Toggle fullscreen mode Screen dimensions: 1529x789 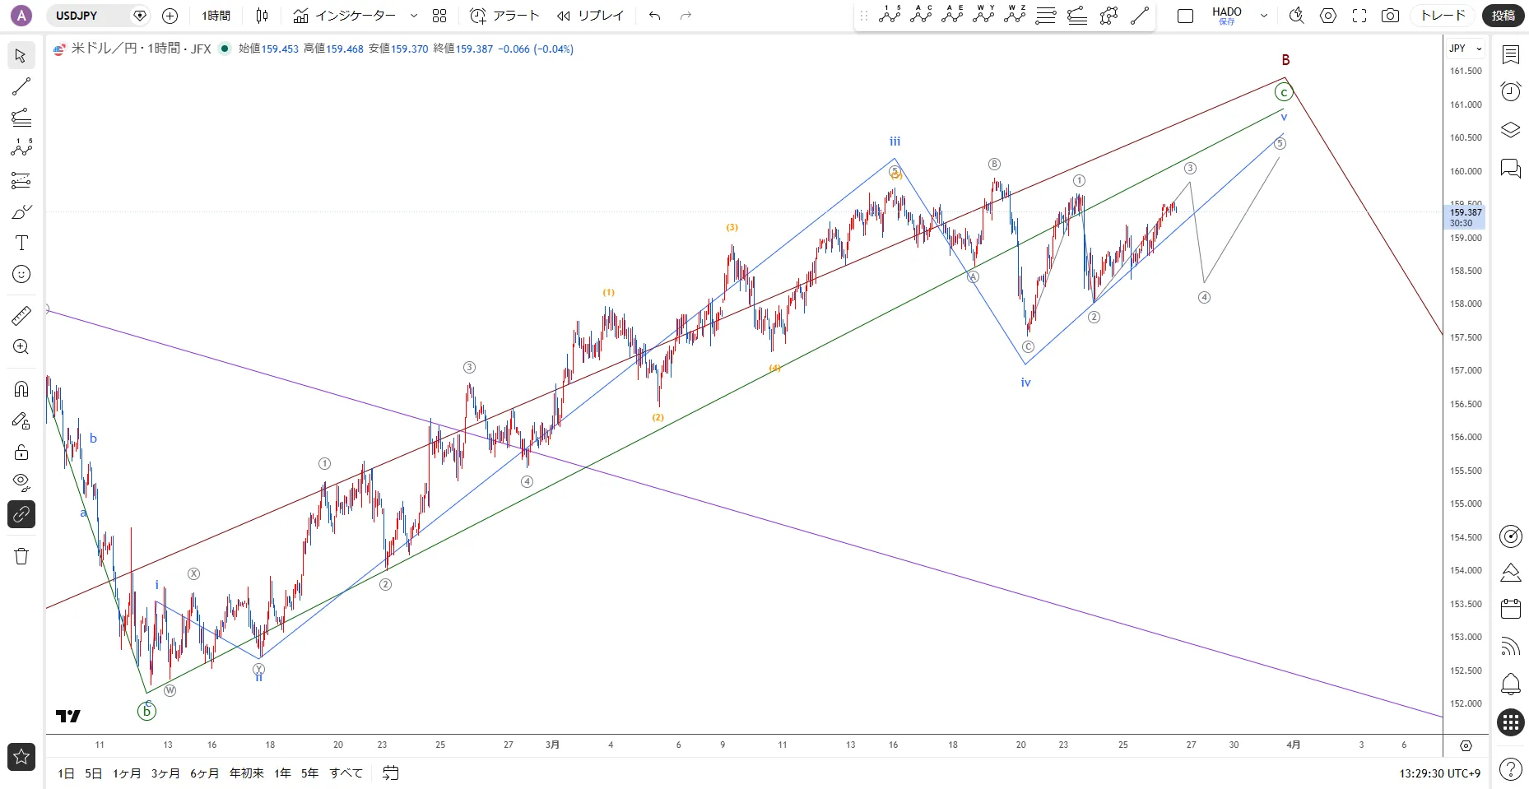click(x=1359, y=16)
